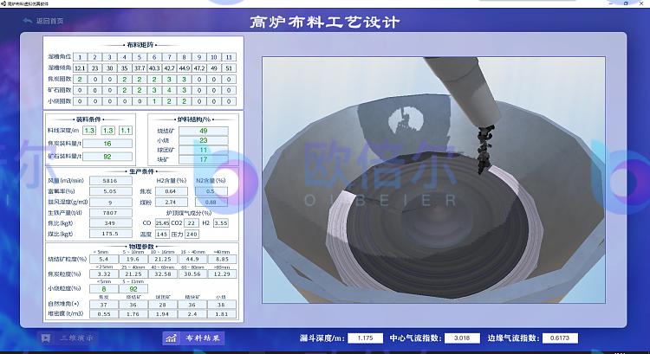650x354 pixels.
Task: Edit 焦炭圈数 cell under chute position 1
Action: click(80, 79)
